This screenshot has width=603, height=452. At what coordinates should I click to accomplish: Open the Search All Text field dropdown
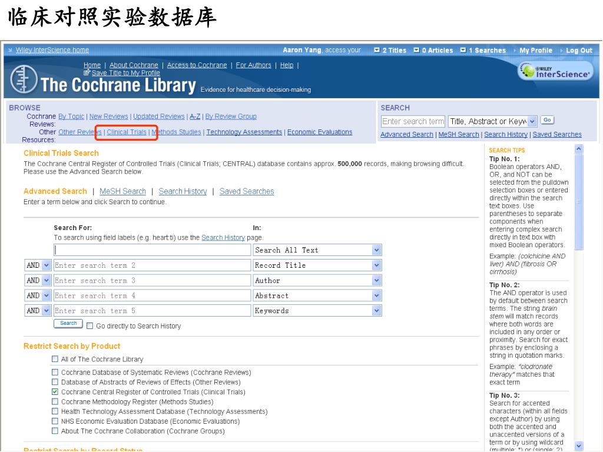click(x=376, y=250)
